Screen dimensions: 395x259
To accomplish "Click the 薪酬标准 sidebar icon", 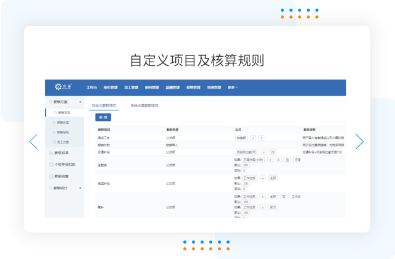I will click(x=51, y=152).
